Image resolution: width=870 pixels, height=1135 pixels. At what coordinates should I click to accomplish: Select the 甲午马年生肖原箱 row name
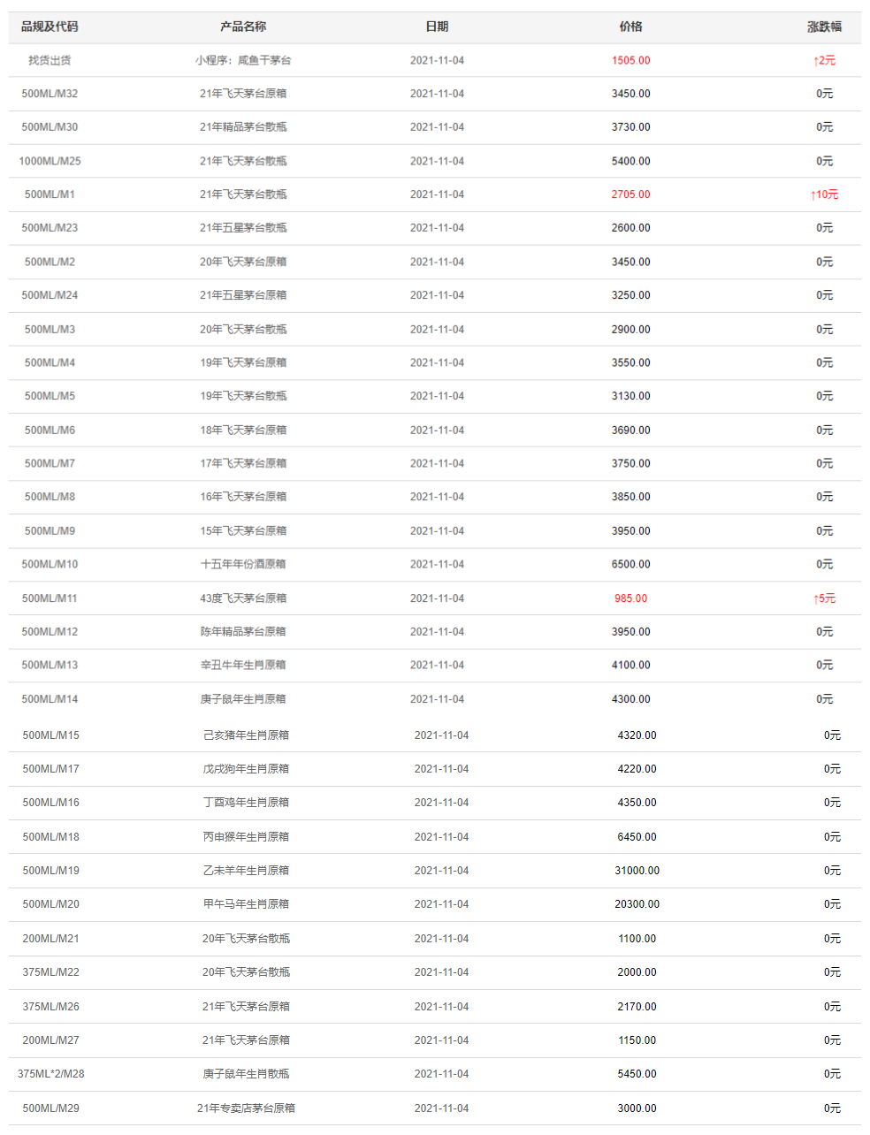(x=246, y=904)
